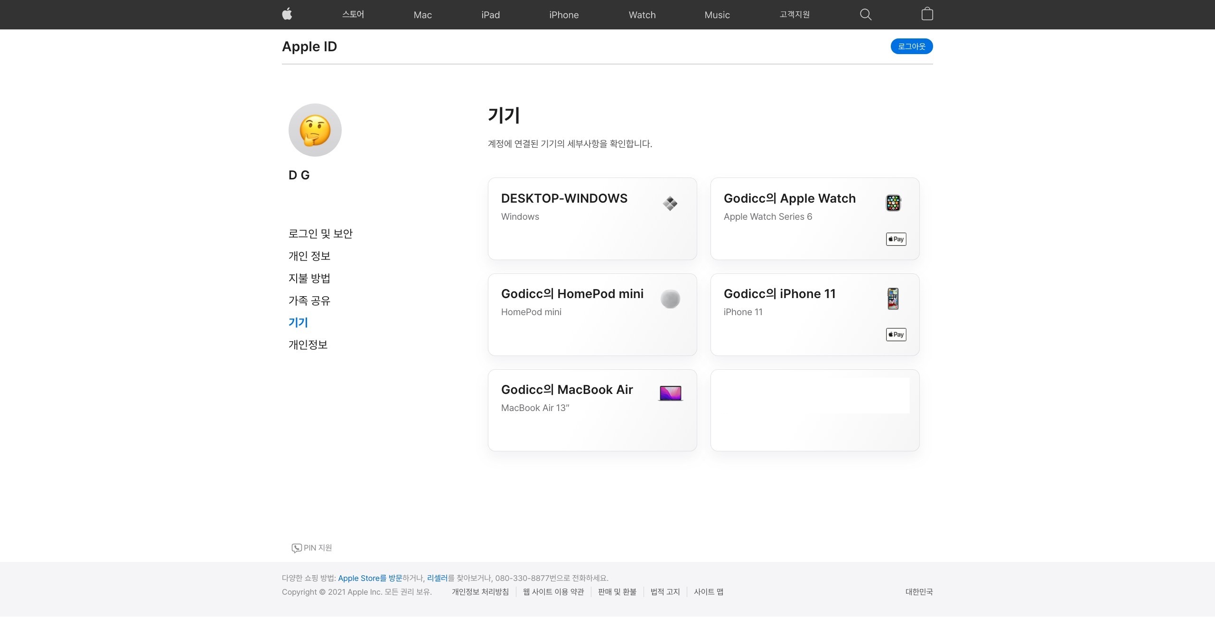The width and height of the screenshot is (1215, 617).
Task: Click the Windows device diamond icon
Action: 670,204
